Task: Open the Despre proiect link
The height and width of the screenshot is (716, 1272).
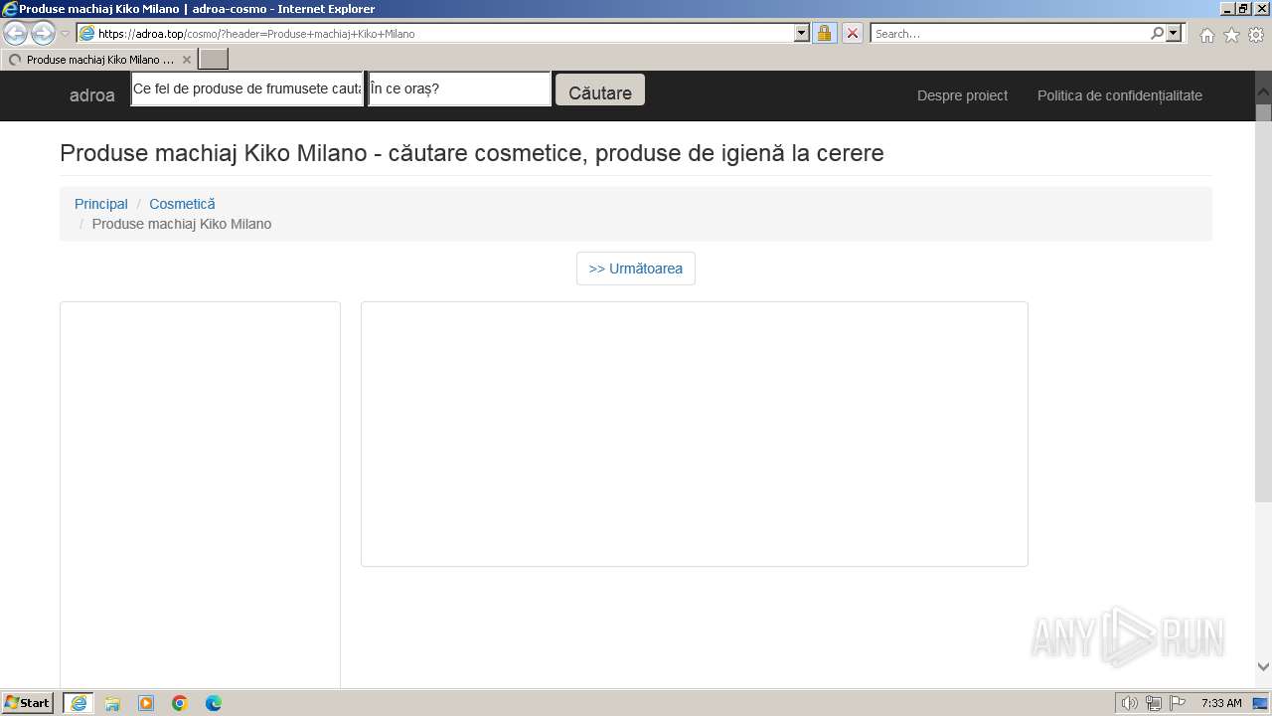Action: coord(962,95)
